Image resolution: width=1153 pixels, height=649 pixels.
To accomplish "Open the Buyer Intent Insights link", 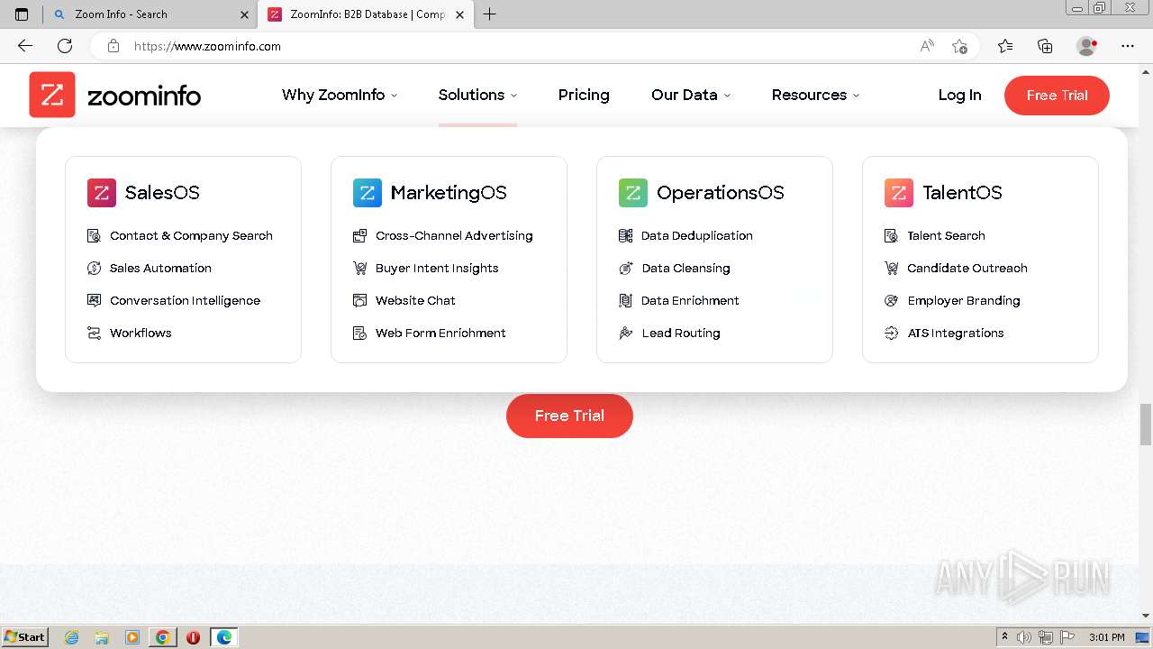I will pyautogui.click(x=437, y=268).
